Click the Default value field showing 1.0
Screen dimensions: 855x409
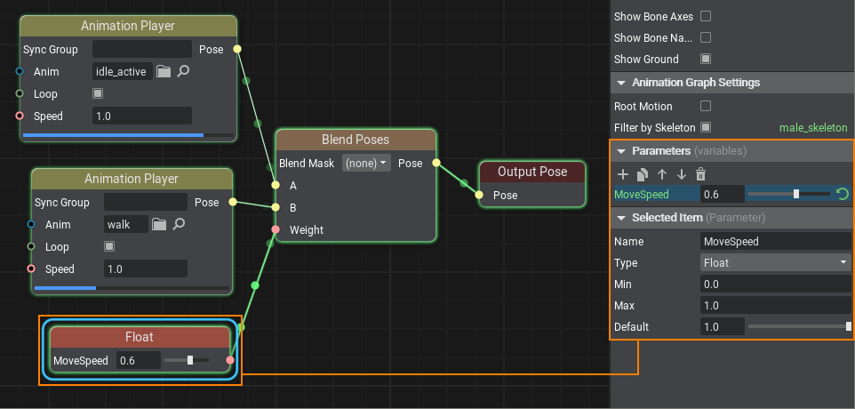[x=723, y=326]
